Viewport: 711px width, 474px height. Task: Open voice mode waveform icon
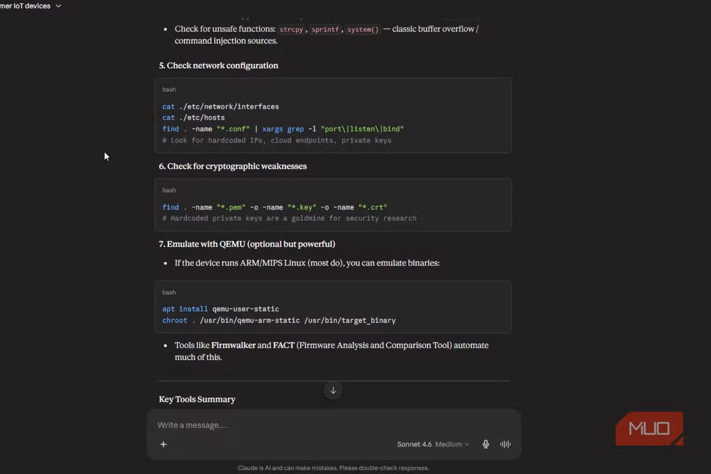(505, 444)
